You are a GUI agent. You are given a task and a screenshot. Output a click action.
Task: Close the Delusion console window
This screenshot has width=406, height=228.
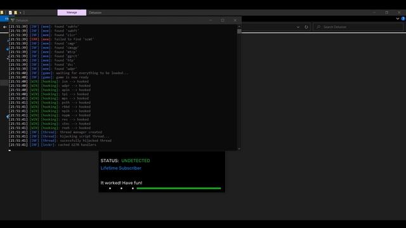pos(235,20)
